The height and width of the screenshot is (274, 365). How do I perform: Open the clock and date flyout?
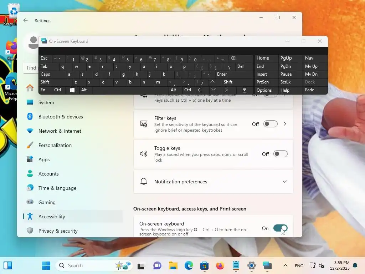pos(340,265)
